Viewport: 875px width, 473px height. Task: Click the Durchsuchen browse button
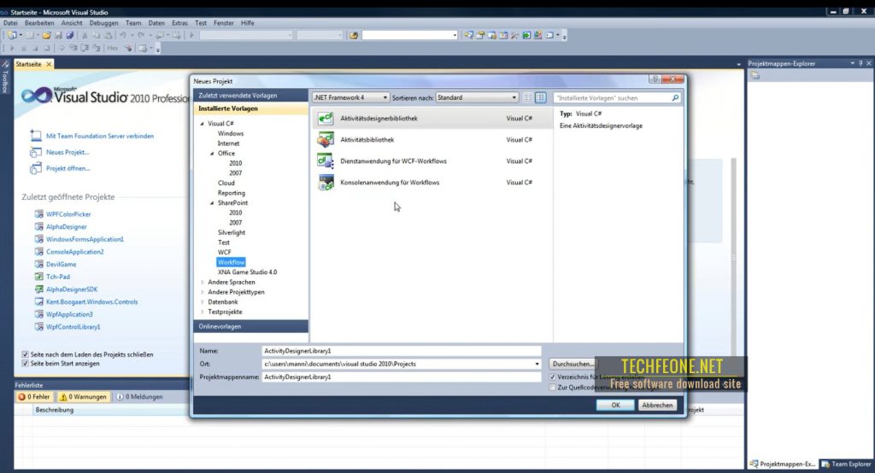click(x=573, y=364)
